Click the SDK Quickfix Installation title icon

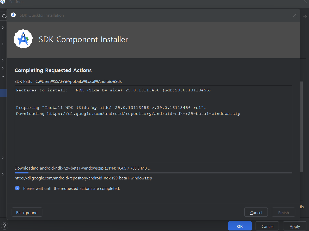pyautogui.click(x=13, y=15)
